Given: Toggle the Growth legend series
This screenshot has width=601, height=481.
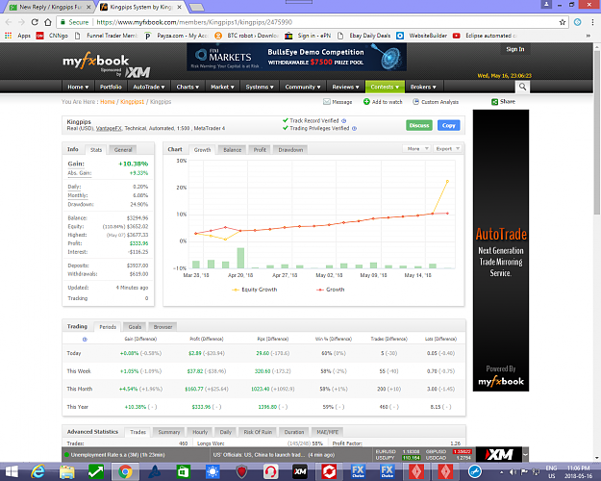Looking at the screenshot, I should pos(331,290).
